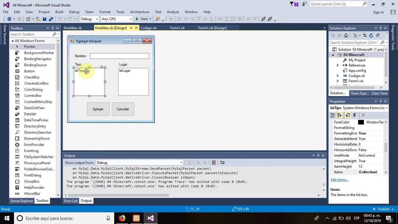This screenshot has width=398, height=224.
Task: Start debugging with green Start button
Action: pos(141,19)
